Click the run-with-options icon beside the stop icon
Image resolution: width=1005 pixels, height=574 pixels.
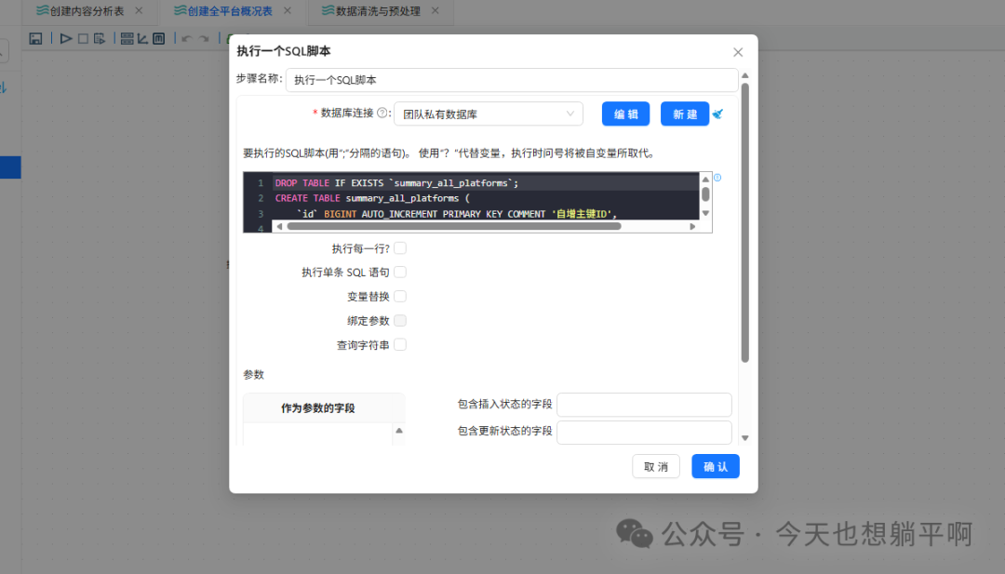pos(100,39)
